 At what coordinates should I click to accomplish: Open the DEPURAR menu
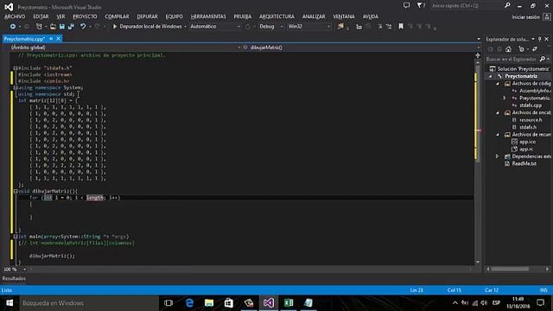147,16
